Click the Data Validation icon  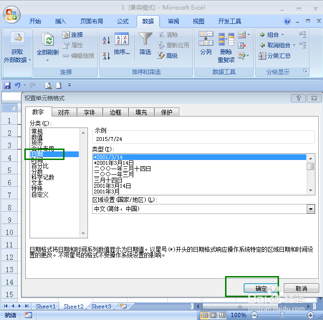[x=242, y=34]
